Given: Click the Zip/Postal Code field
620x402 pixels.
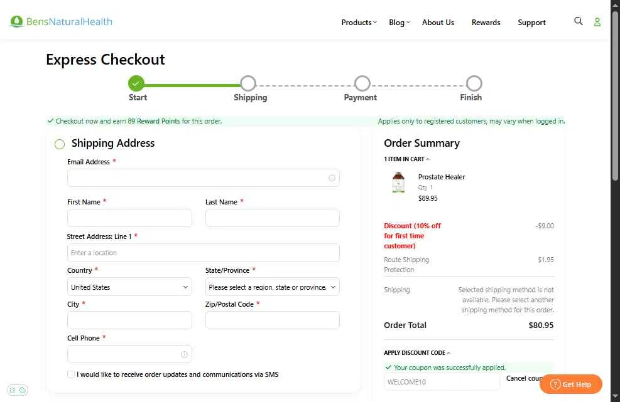Looking at the screenshot, I should pos(272,320).
